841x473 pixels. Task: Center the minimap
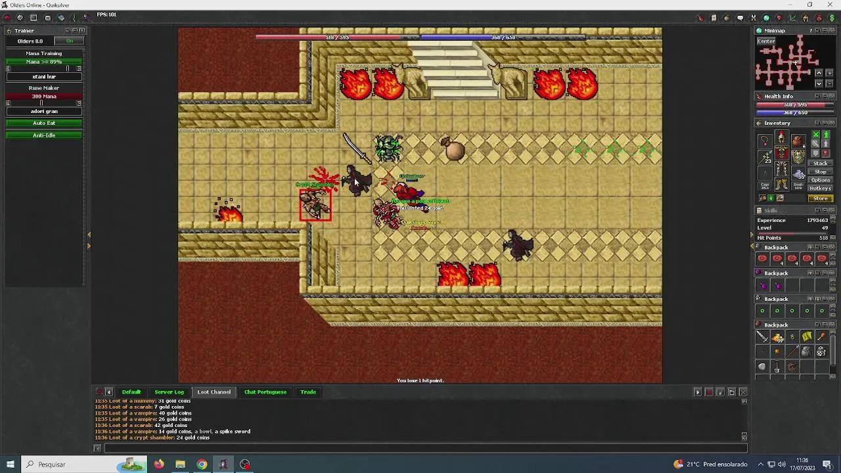click(x=766, y=41)
